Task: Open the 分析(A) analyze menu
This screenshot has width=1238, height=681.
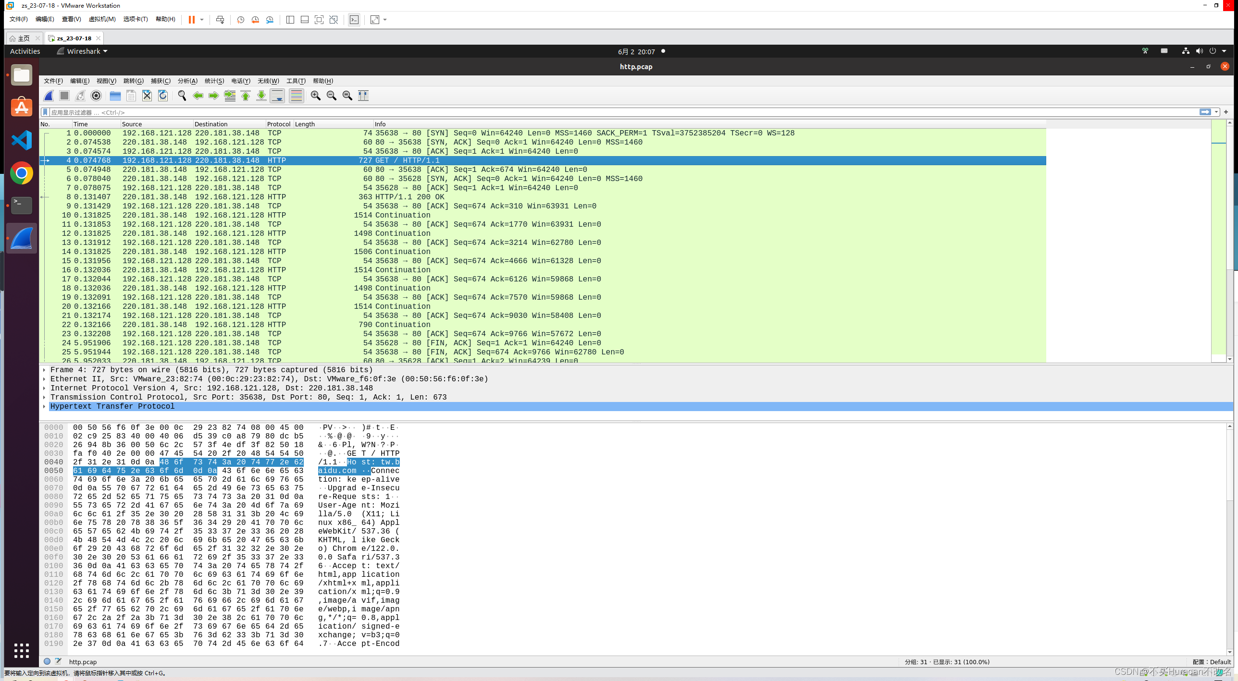Action: [x=187, y=81]
